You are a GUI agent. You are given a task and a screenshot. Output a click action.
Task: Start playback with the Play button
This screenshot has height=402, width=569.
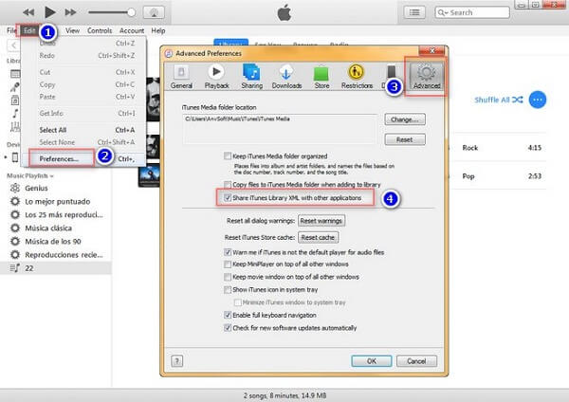pyautogui.click(x=49, y=12)
